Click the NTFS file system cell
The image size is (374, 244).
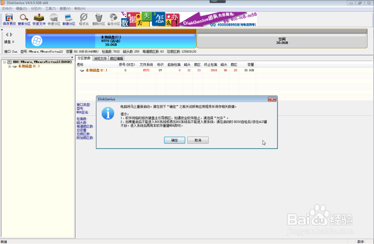(x=146, y=70)
